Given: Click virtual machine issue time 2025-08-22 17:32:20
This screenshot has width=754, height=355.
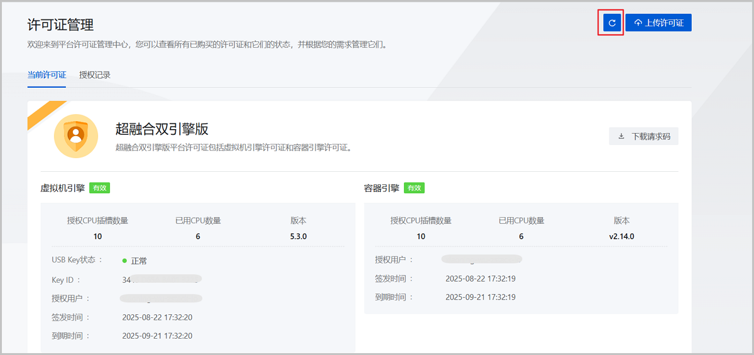Looking at the screenshot, I should click(157, 317).
